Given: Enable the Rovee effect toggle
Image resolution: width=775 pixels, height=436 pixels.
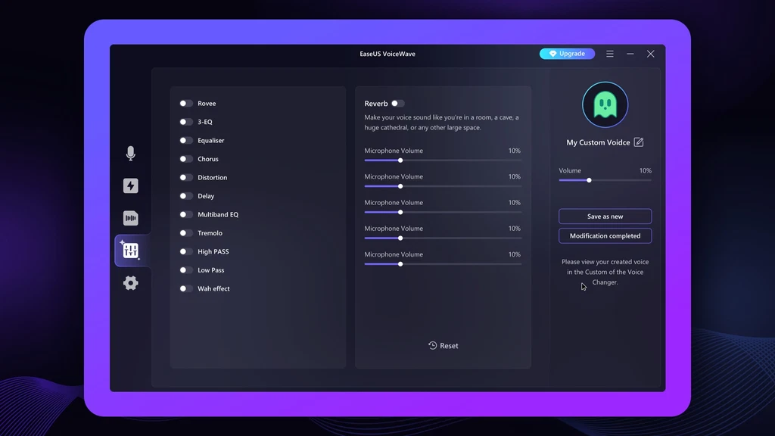Looking at the screenshot, I should (x=185, y=104).
